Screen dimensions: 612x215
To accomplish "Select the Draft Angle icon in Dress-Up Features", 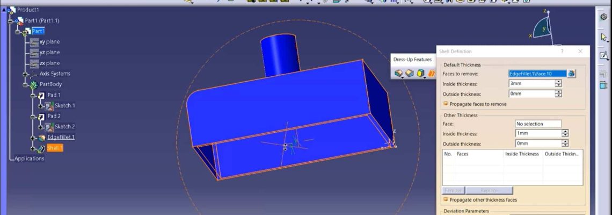I will [420, 73].
